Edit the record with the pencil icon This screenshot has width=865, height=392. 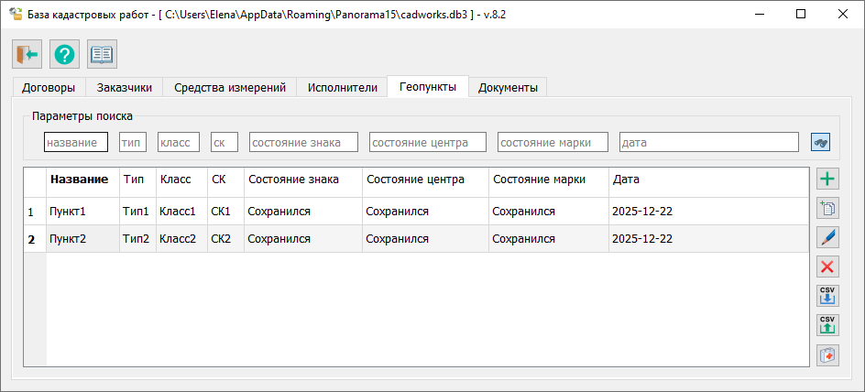(x=827, y=237)
